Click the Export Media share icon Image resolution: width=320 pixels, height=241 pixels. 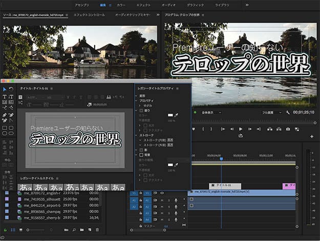pyautogui.click(x=241, y=136)
